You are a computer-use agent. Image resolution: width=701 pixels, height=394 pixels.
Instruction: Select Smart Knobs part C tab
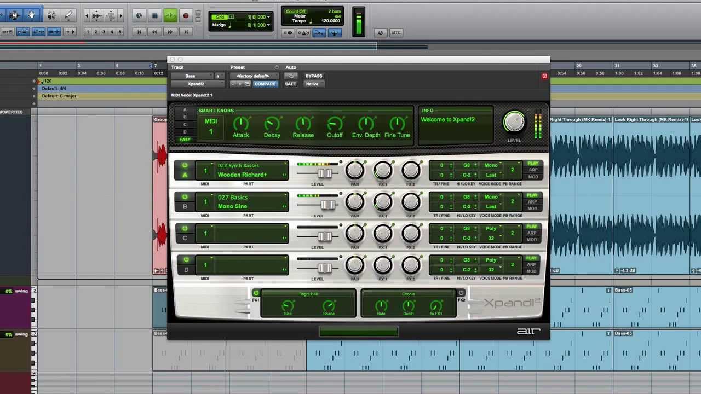point(185,125)
